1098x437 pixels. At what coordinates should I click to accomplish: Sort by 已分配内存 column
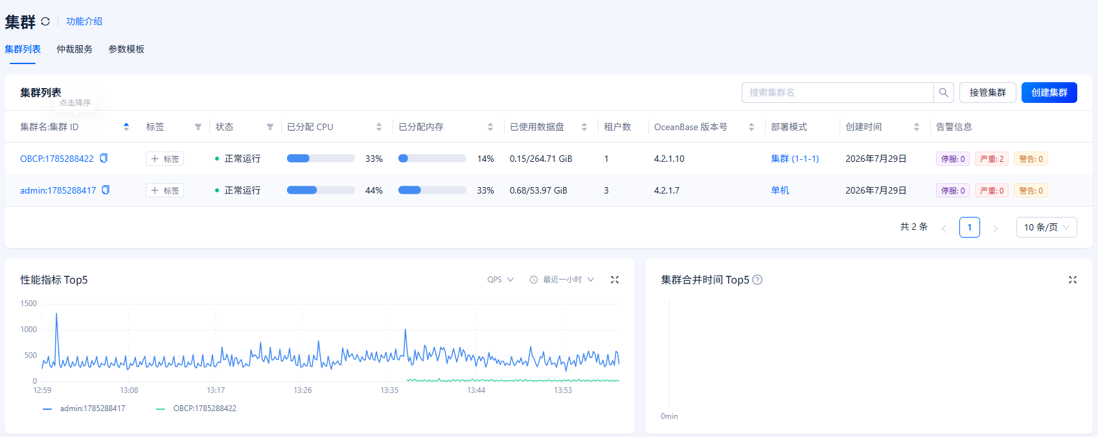click(x=490, y=127)
